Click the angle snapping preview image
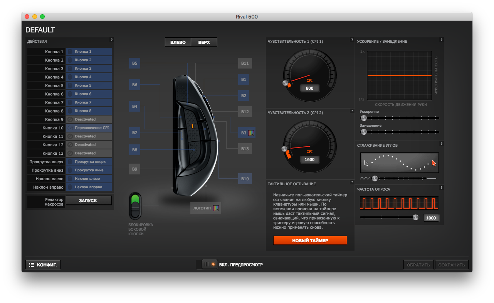Screen dimensions: 494x303 (400, 162)
